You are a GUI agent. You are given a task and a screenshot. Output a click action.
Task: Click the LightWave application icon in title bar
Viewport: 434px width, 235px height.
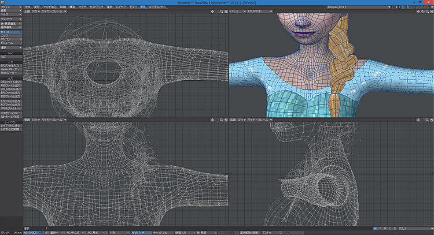coord(2,2)
